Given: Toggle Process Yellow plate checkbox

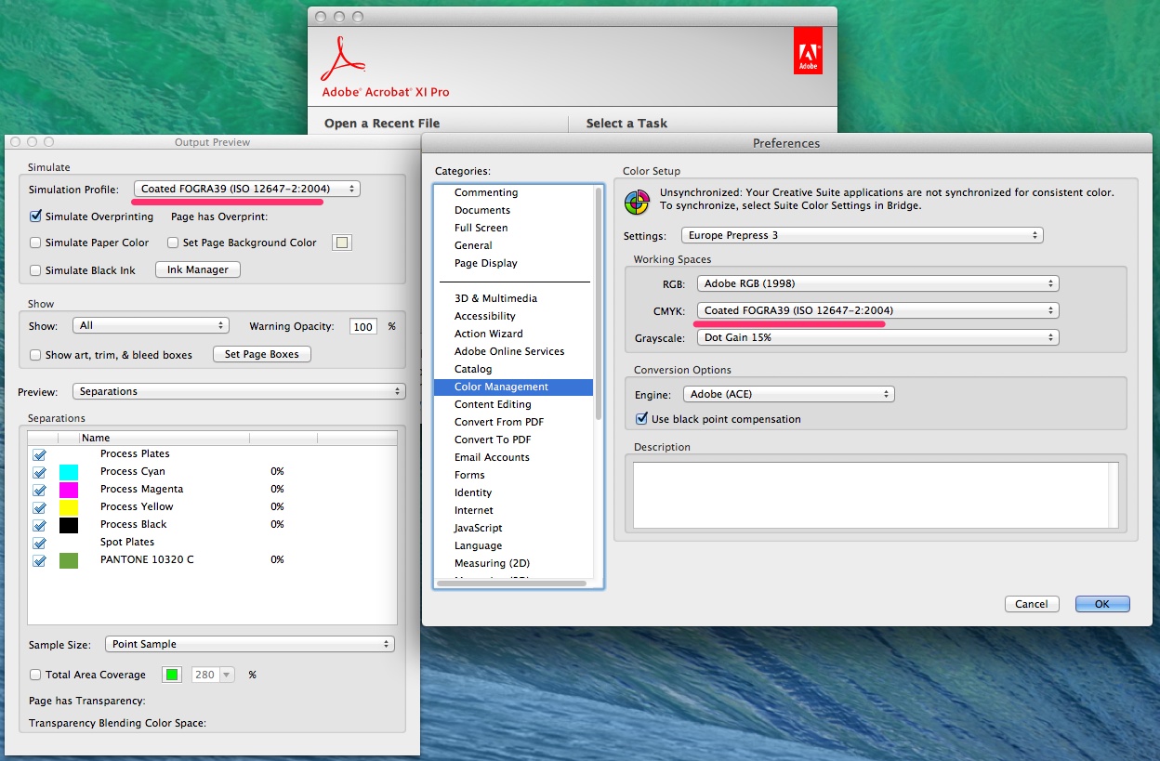Looking at the screenshot, I should [x=39, y=507].
